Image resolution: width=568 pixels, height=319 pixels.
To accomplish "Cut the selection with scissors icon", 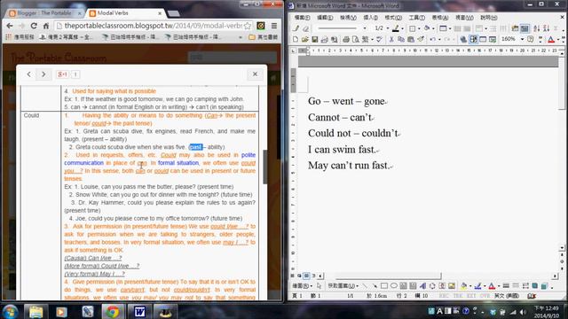I will [x=391, y=39].
